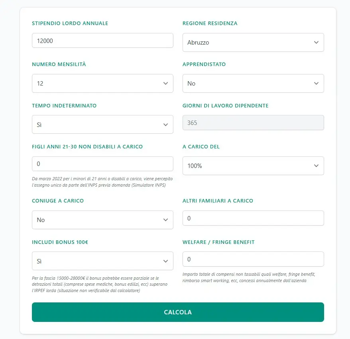This screenshot has width=350, height=339.
Task: Click the Stipendio Lordo Annuale input field
Action: [x=102, y=41]
